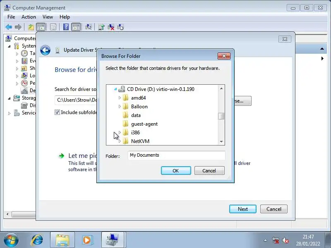Toggle the Show/Hide Console Tree icon
The width and height of the screenshot is (331, 248).
click(x=41, y=27)
